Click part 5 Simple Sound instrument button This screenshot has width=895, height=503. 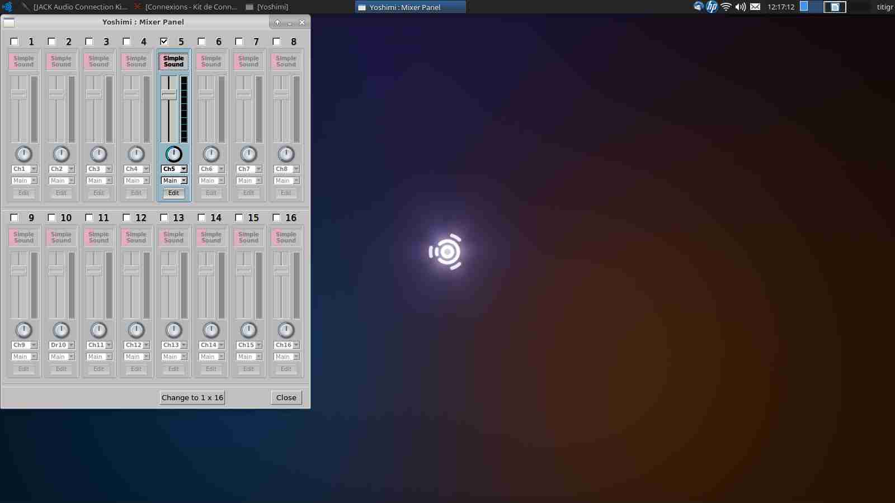tap(173, 61)
